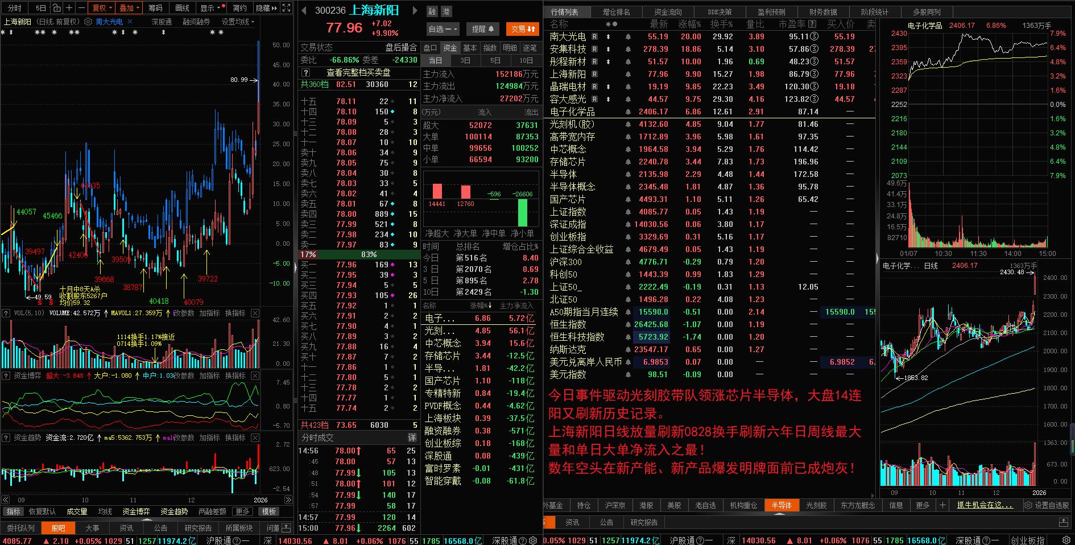
Task: Expand the 隐藏 hidden toolbar items
Action: pyautogui.click(x=266, y=8)
